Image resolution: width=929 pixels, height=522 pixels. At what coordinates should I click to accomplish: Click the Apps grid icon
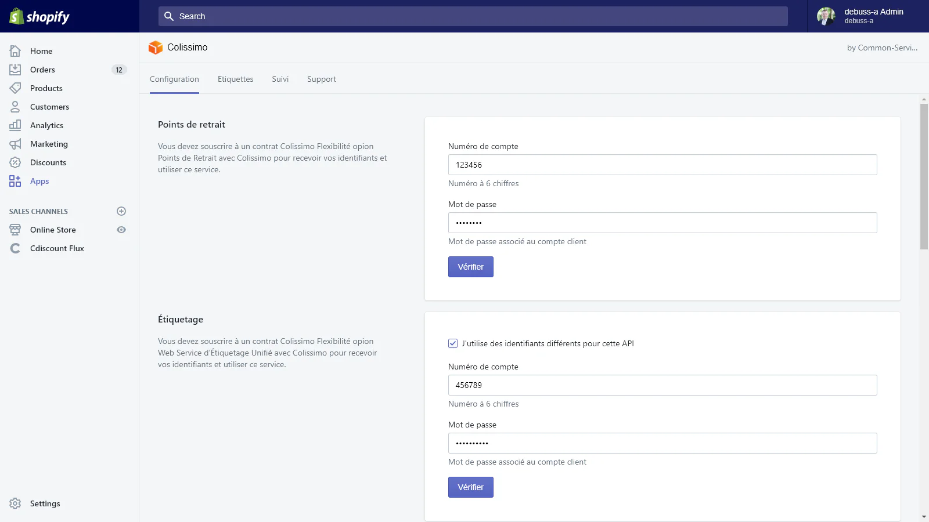click(x=15, y=181)
